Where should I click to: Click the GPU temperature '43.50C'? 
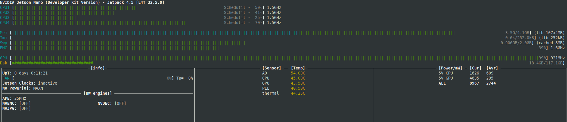coord(298,83)
